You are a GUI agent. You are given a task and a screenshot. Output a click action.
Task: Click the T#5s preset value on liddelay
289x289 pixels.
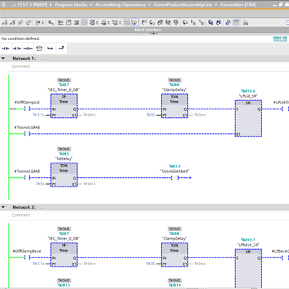40,183
